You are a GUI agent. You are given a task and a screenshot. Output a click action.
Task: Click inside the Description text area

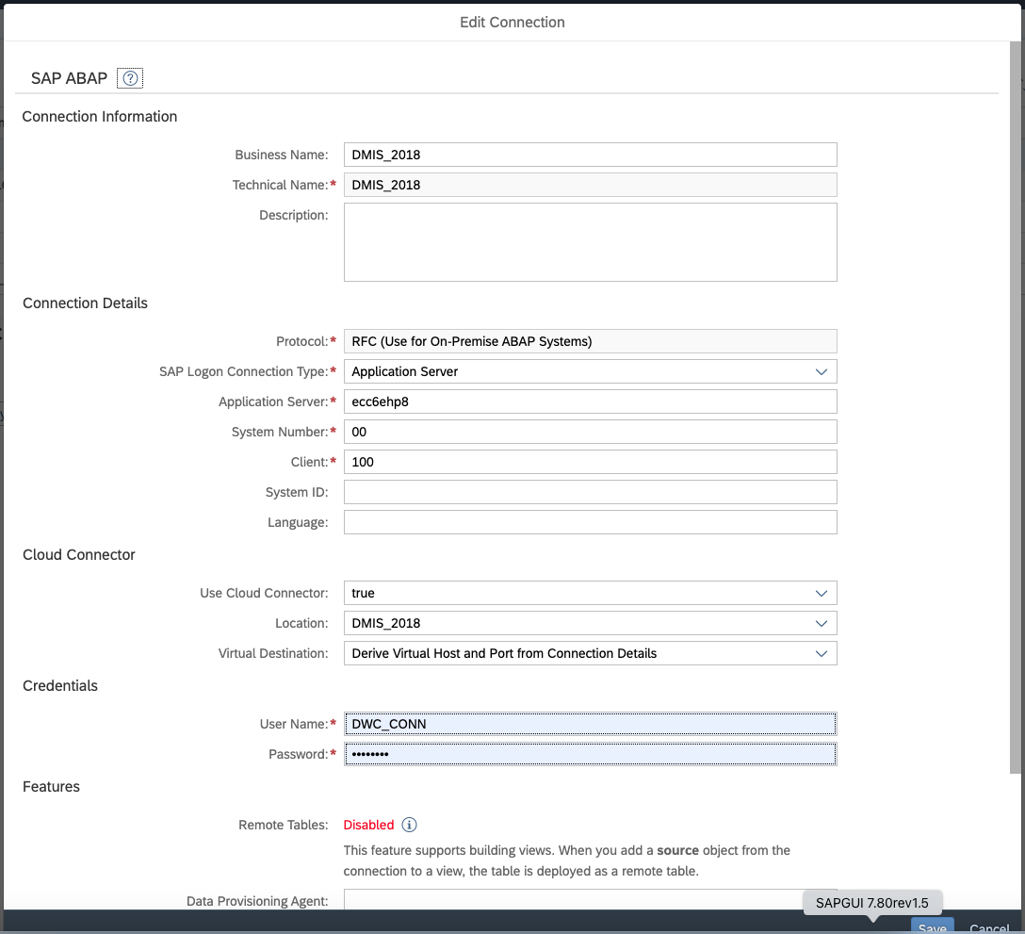(590, 241)
